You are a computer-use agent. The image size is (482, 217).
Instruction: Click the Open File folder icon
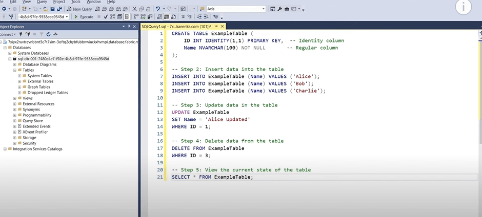46,9
